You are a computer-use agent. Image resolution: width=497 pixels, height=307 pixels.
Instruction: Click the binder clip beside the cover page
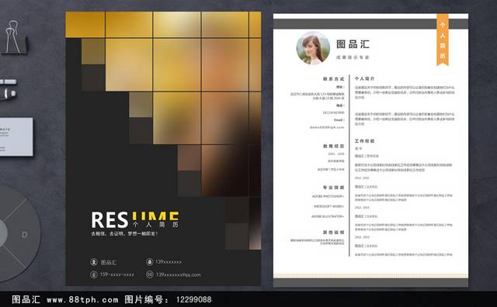click(x=14, y=37)
